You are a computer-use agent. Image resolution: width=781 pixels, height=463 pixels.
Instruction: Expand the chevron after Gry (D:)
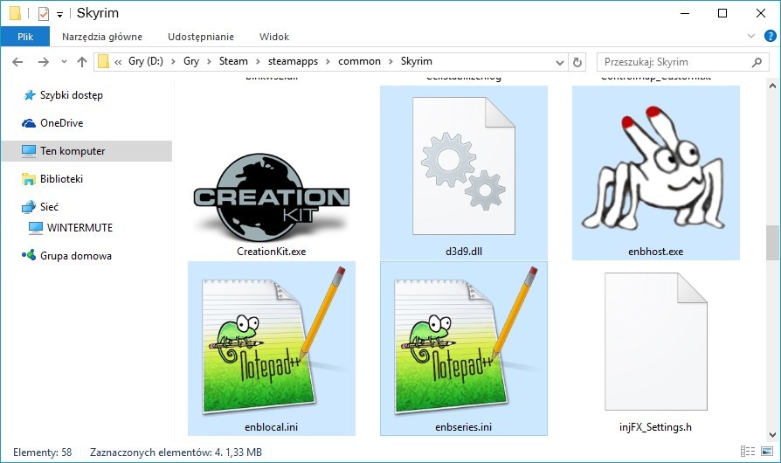173,62
